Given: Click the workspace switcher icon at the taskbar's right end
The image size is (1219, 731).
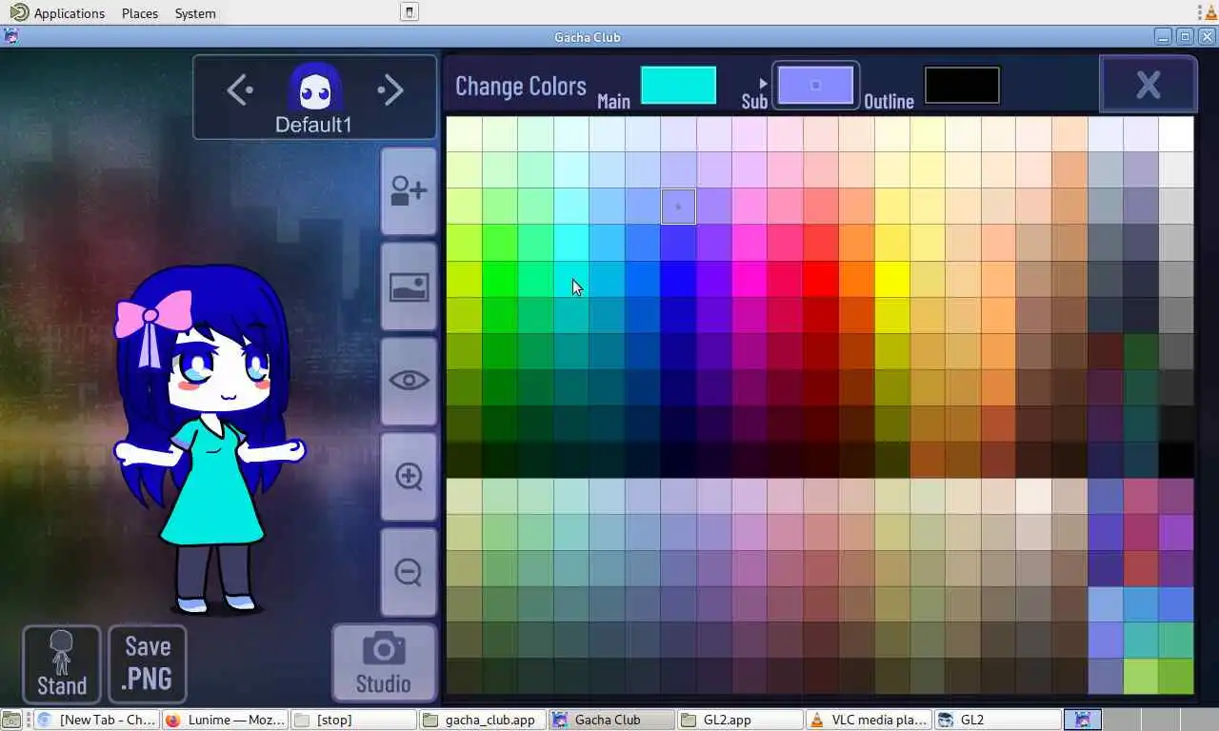Looking at the screenshot, I should [1083, 720].
